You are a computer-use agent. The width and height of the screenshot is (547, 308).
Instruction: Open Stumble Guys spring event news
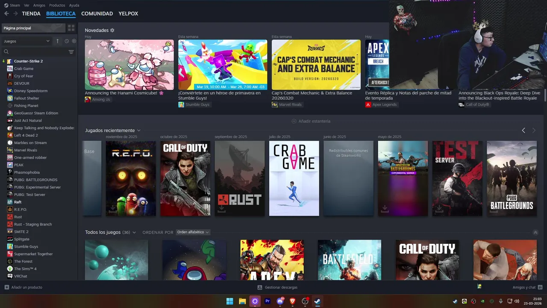tap(223, 65)
